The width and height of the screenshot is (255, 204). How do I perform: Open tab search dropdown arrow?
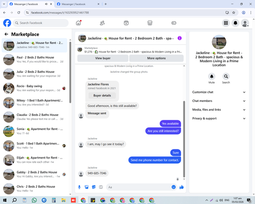[4, 4]
